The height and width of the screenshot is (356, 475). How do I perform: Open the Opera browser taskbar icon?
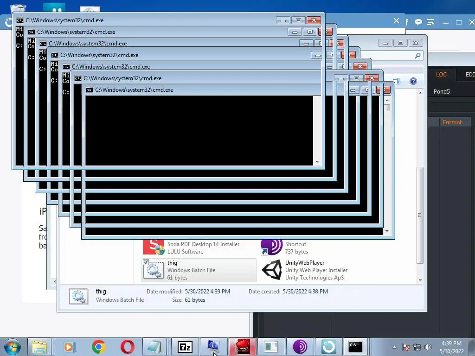tap(127, 347)
